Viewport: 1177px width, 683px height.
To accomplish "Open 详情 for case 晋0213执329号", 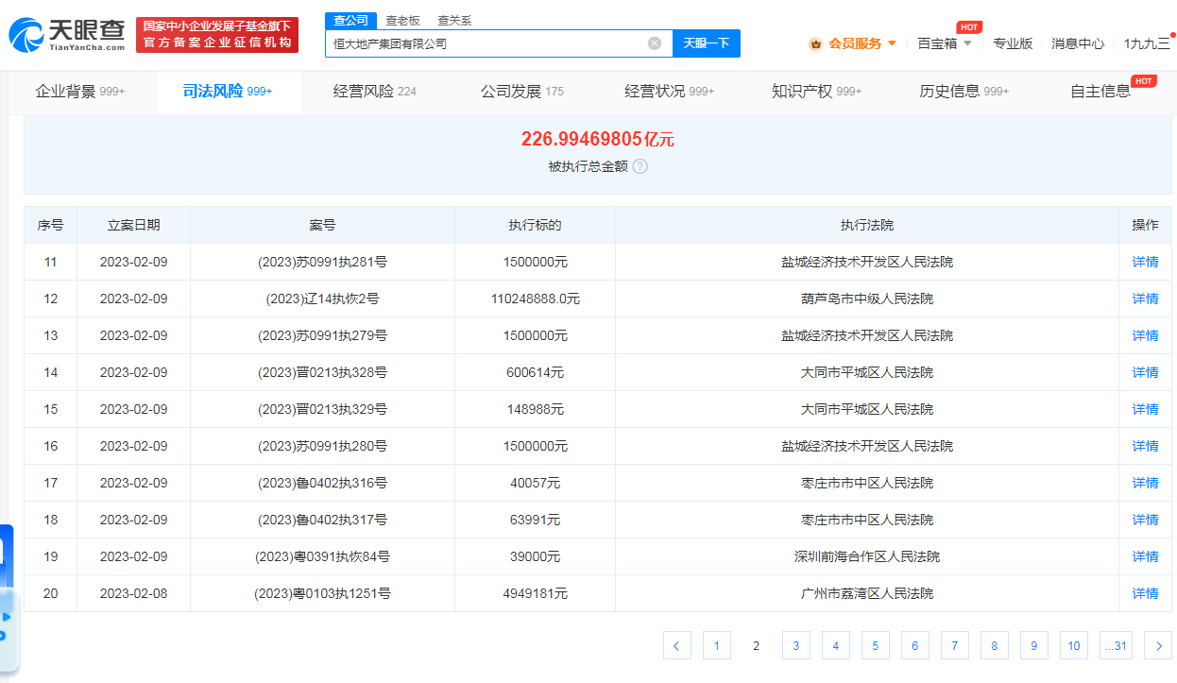I will [1146, 409].
